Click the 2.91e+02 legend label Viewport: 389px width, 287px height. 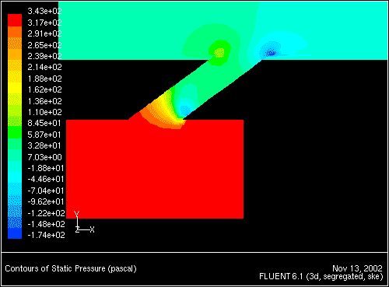click(x=44, y=33)
